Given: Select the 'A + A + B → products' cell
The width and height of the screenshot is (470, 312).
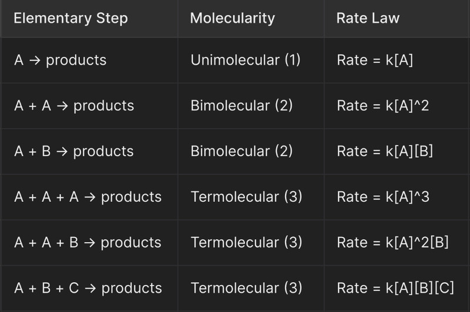Looking at the screenshot, I should 88,242.
